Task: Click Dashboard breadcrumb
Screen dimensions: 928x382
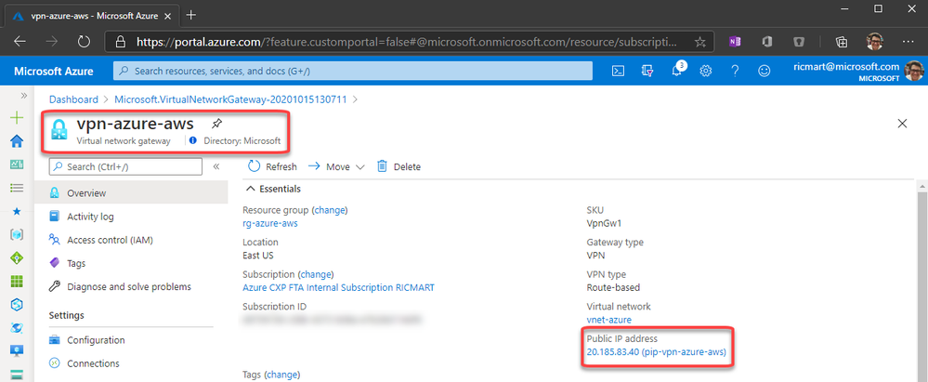Action: click(73, 99)
